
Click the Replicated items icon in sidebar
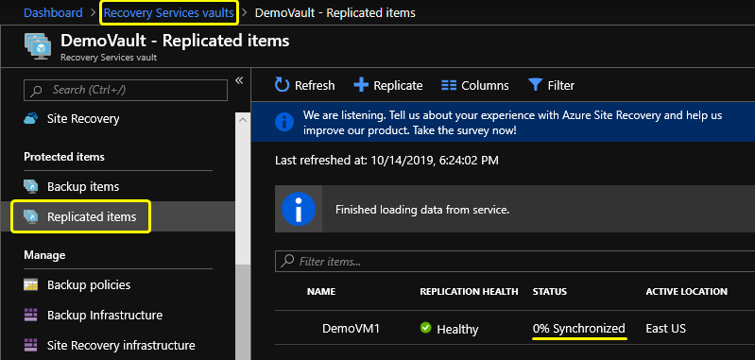click(31, 216)
